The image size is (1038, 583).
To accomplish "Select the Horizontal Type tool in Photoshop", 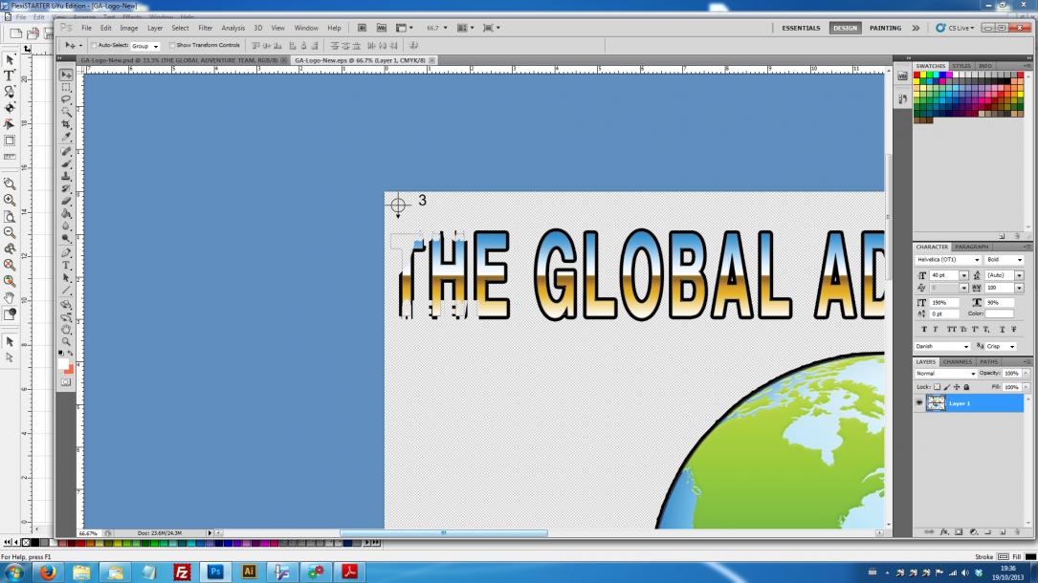I will (x=66, y=266).
